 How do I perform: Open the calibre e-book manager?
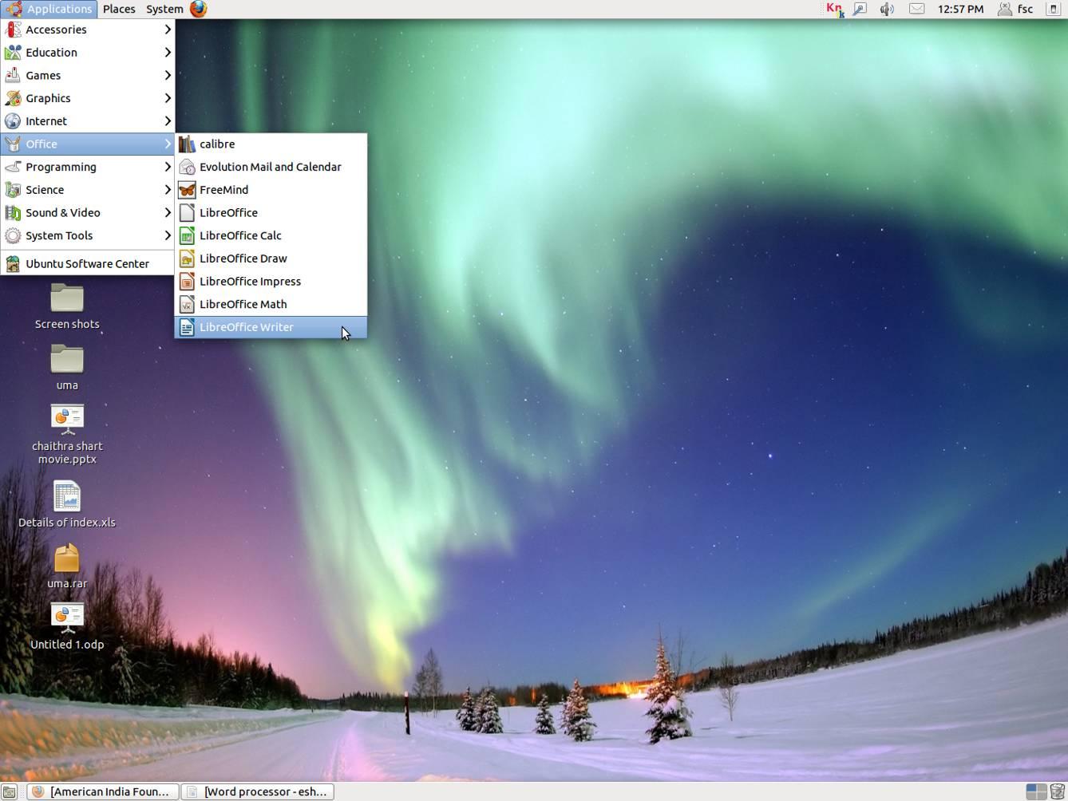point(216,144)
